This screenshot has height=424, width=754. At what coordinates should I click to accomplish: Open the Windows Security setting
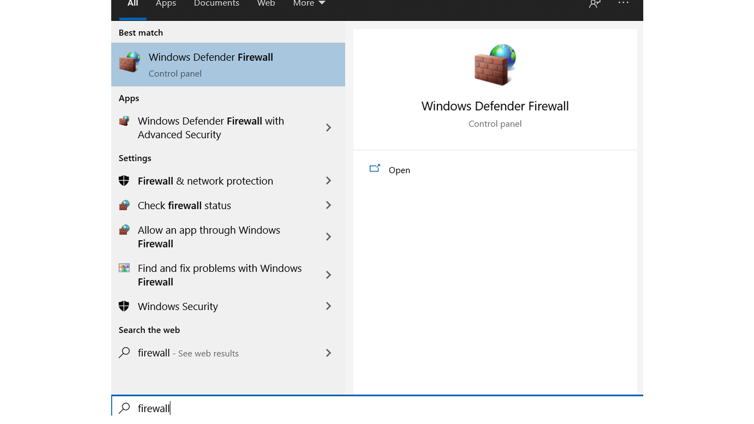228,306
